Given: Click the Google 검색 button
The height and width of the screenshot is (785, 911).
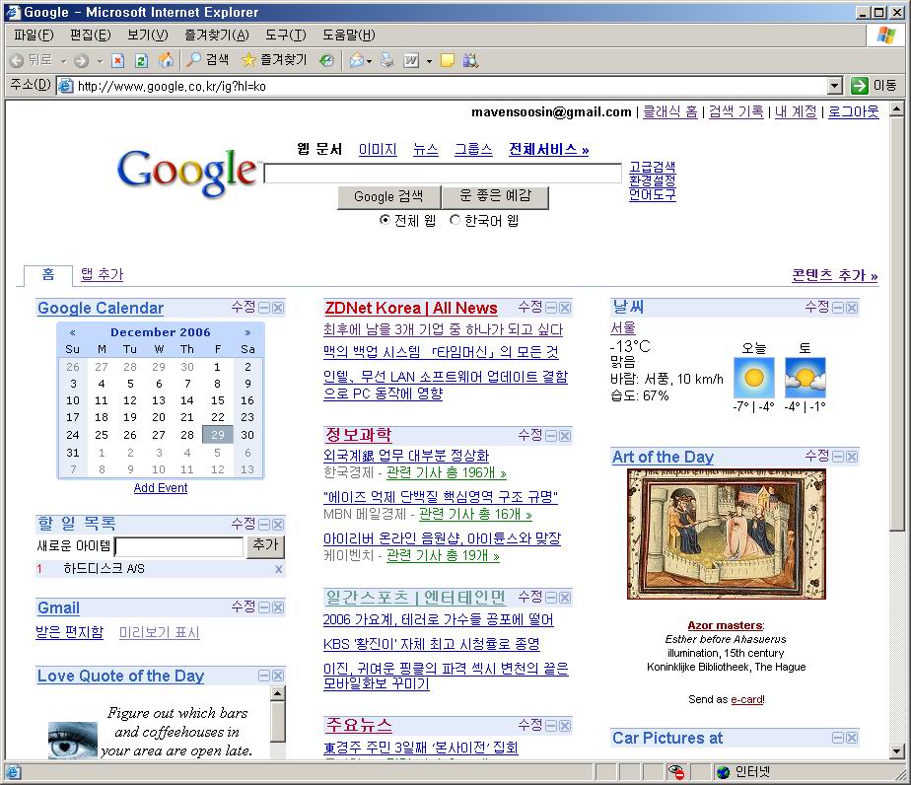Looking at the screenshot, I should click(x=388, y=196).
